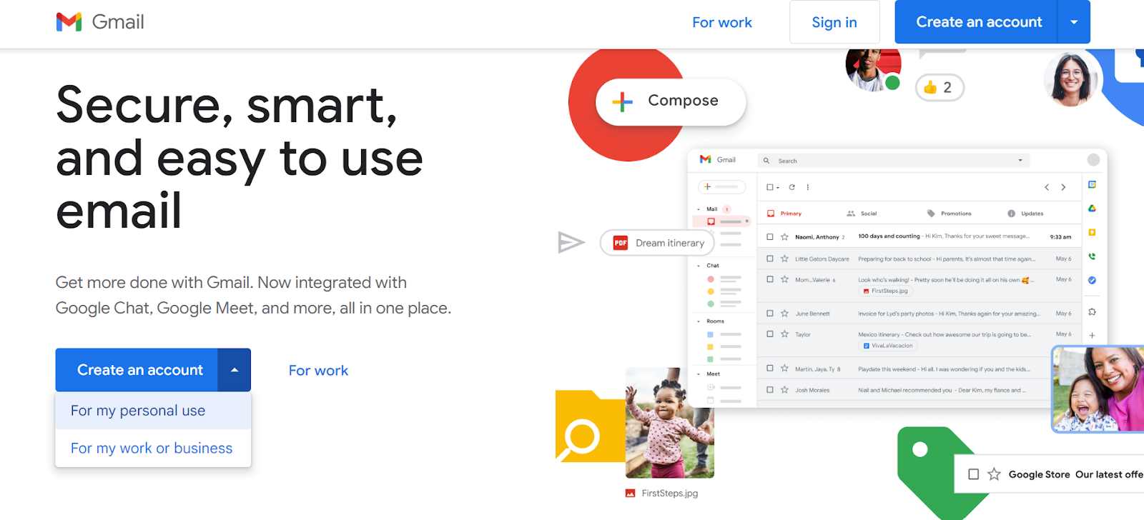Star the Little Gators Daycare email
This screenshot has width=1144, height=520.
click(784, 259)
